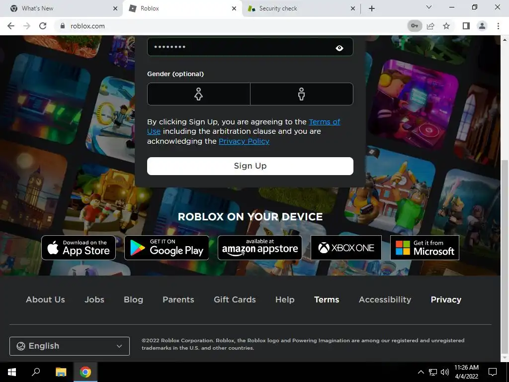Open the Terms footer link
Screen dimensions: 509x382
pos(327,299)
